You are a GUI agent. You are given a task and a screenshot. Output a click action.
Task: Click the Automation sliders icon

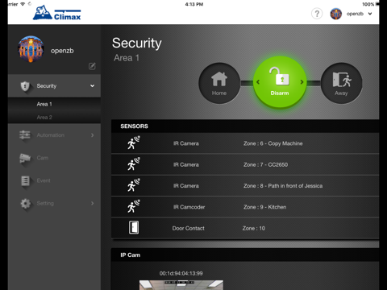25,135
